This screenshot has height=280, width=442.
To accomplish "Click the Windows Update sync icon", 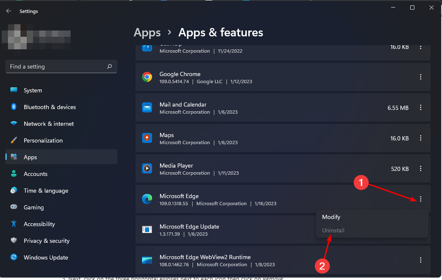I will (x=13, y=257).
